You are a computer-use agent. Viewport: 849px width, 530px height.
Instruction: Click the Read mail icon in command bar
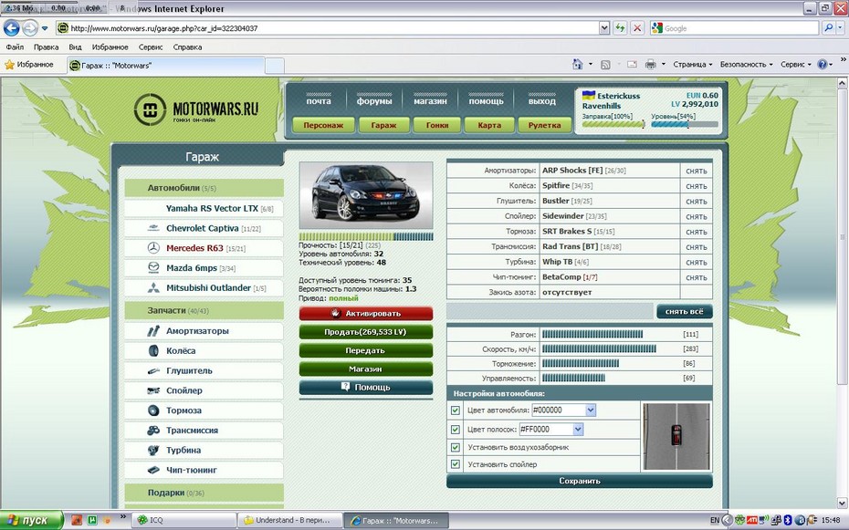tap(632, 65)
